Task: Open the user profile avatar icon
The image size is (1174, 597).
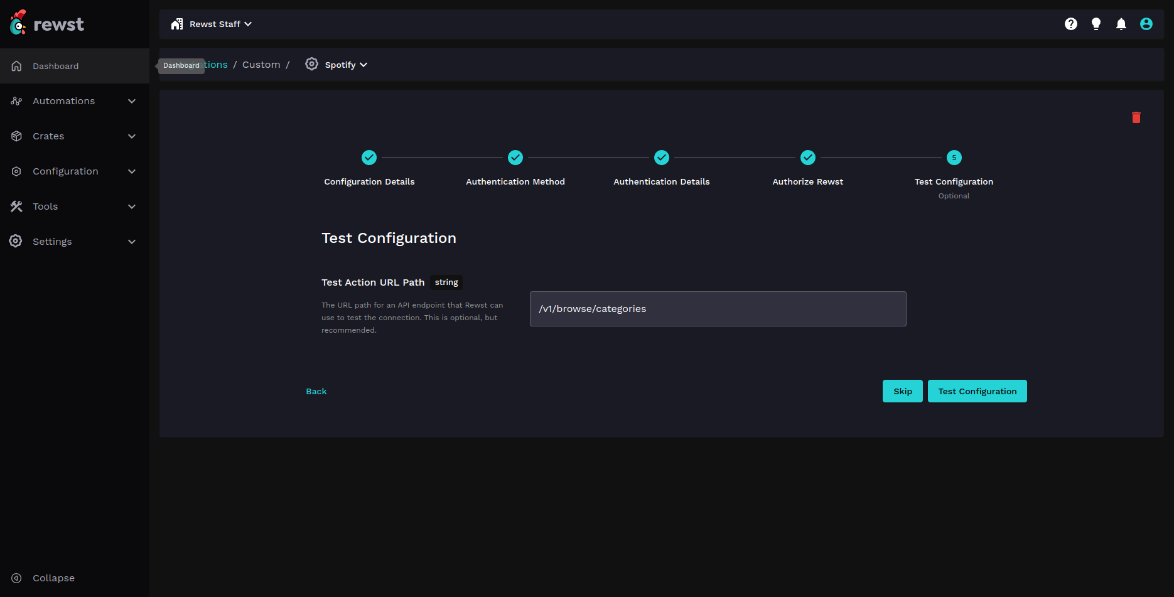Action: click(1146, 24)
